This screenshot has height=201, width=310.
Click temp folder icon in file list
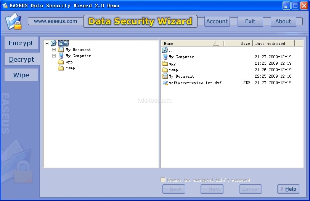click(x=165, y=70)
